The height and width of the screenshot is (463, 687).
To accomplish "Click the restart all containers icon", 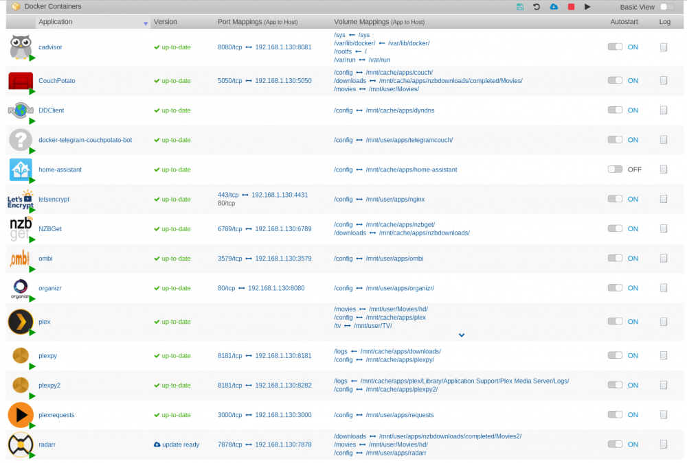I will (537, 7).
